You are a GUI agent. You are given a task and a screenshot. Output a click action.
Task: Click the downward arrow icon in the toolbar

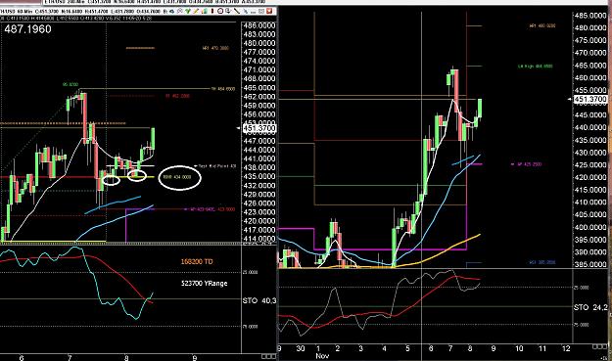pyautogui.click(x=228, y=12)
